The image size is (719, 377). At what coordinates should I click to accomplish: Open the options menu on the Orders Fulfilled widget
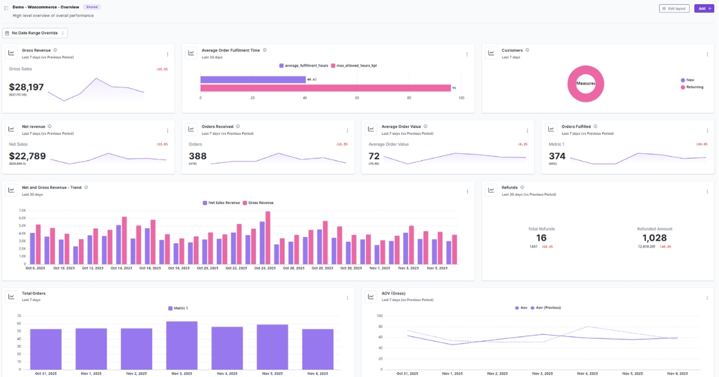pyautogui.click(x=706, y=130)
